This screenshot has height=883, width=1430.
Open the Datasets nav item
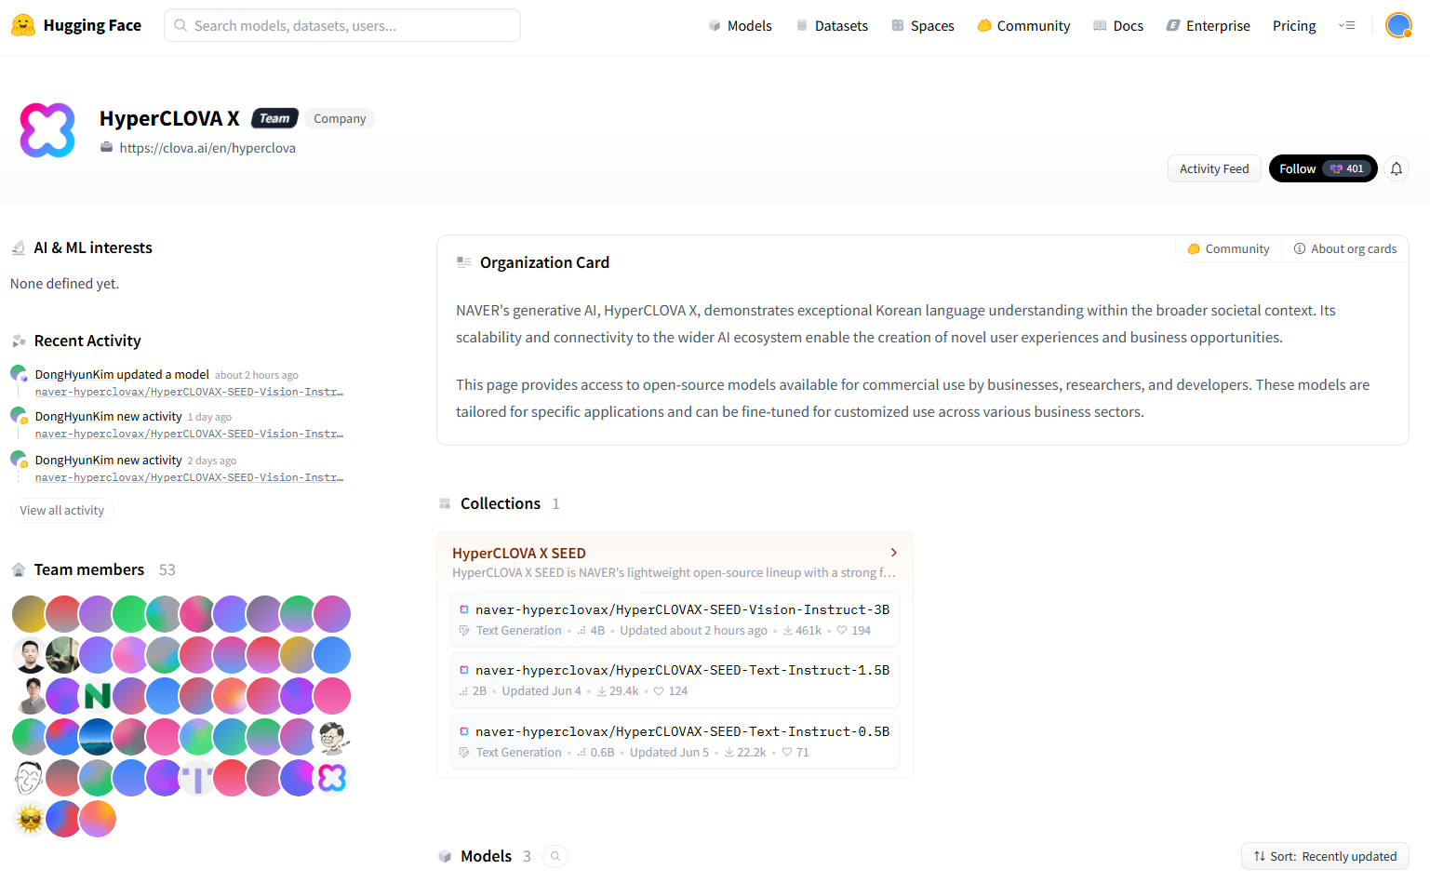click(x=832, y=26)
